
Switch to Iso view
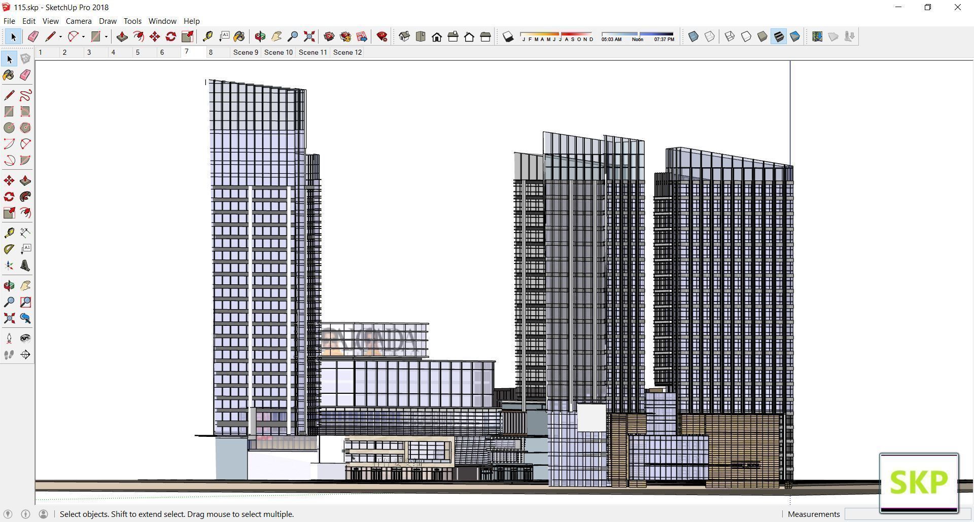[x=404, y=36]
